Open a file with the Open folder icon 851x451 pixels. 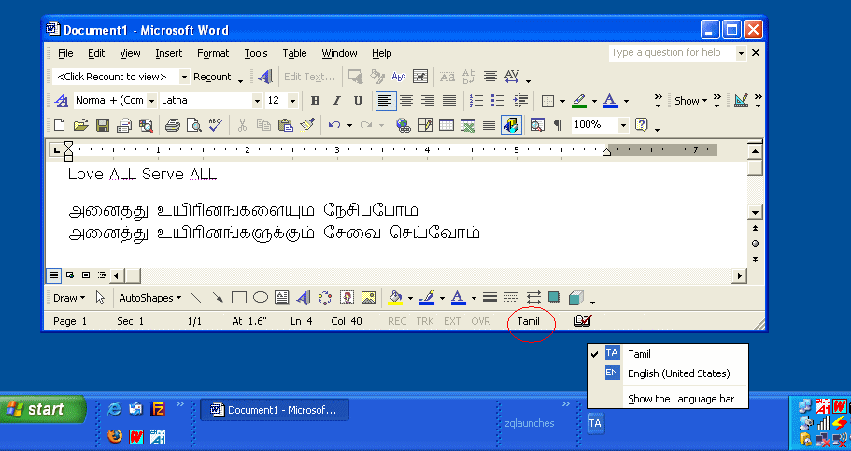point(80,125)
